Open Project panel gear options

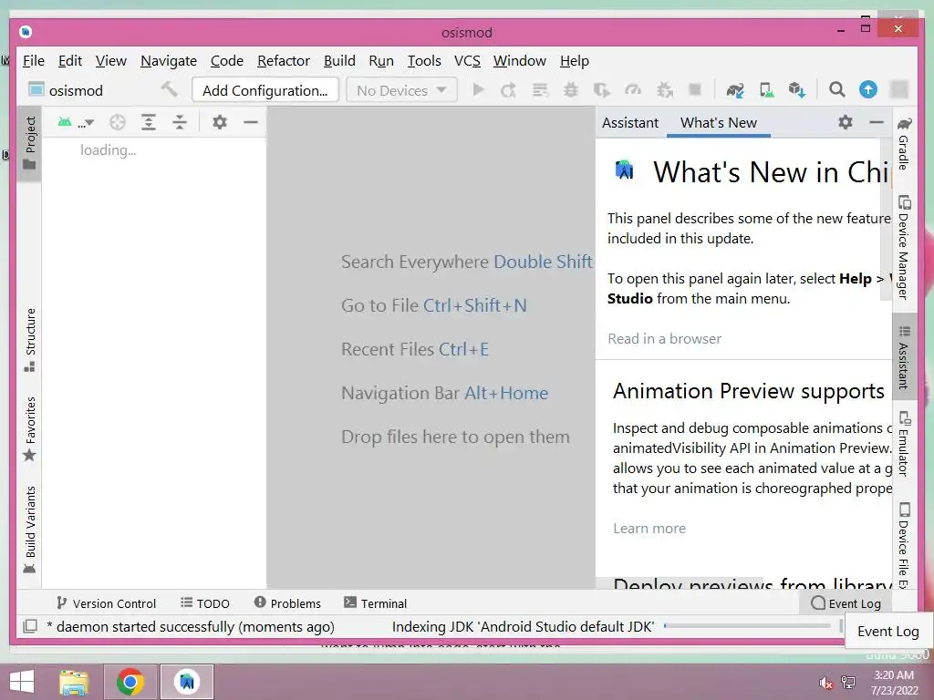tap(220, 122)
